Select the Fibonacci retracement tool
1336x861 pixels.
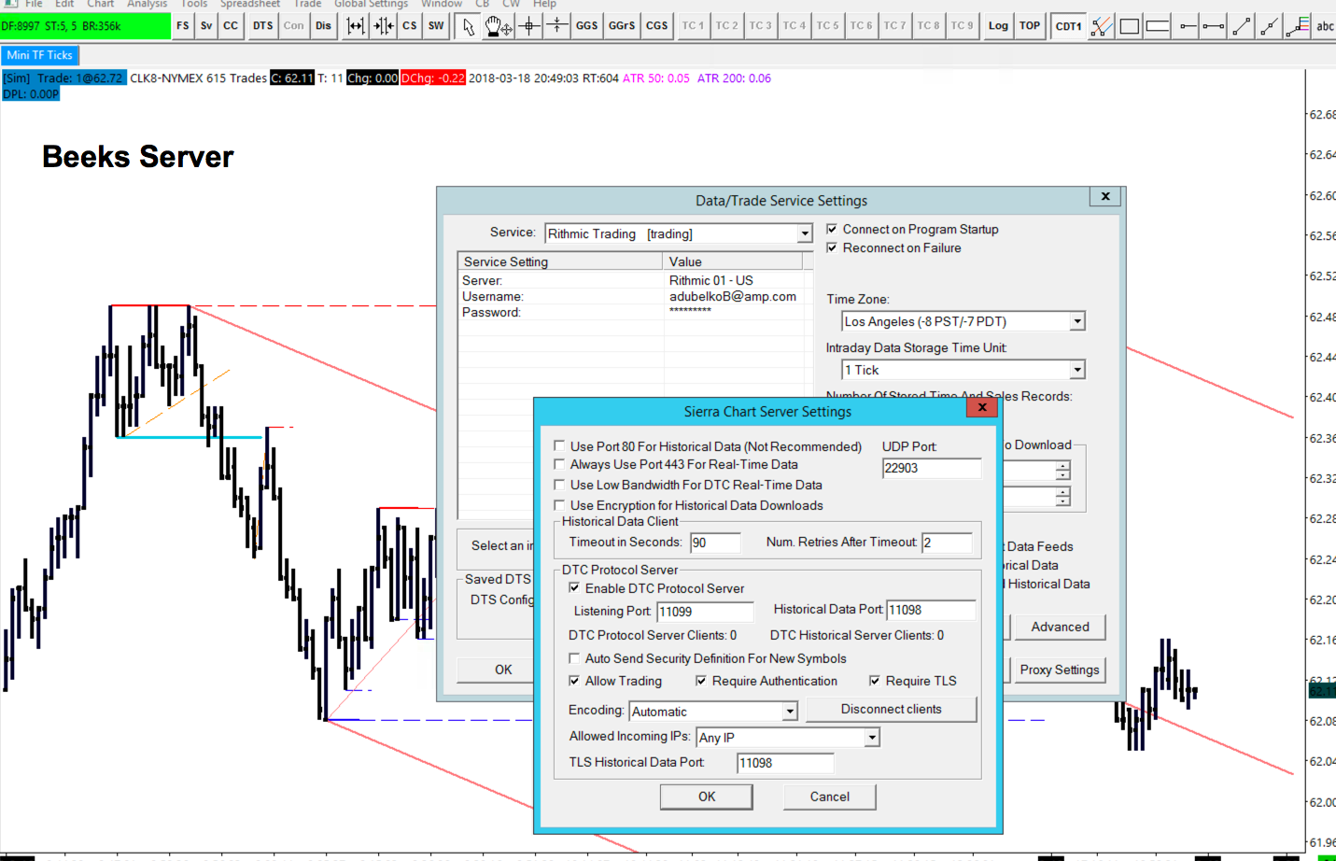pyautogui.click(x=1297, y=26)
